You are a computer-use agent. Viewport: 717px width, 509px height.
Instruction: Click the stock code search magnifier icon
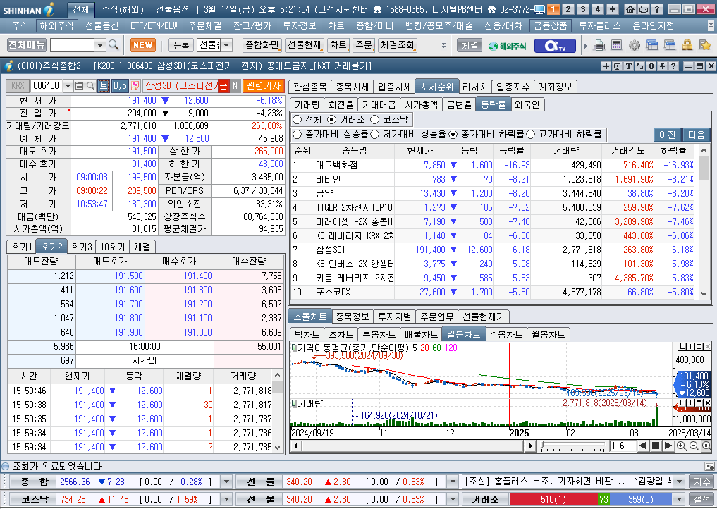coord(90,85)
